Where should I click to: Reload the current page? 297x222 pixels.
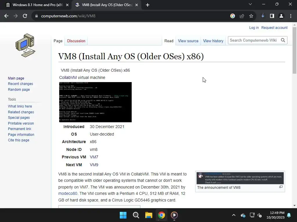25,16
